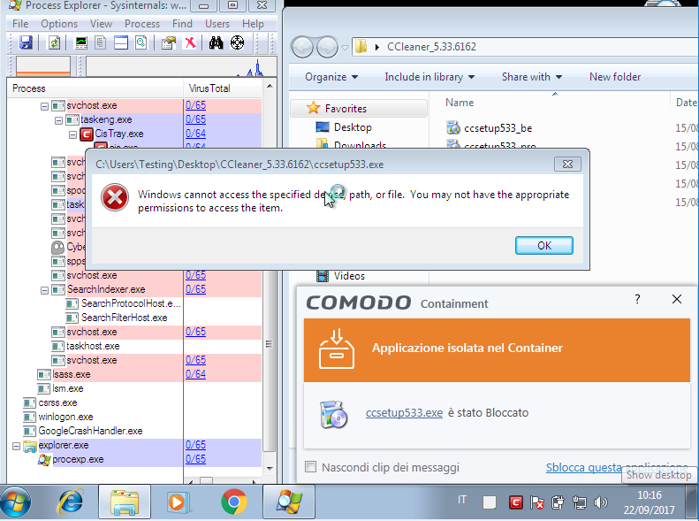699x521 pixels.
Task: Close the ccsetup533.exe error dialog
Action: pyautogui.click(x=567, y=165)
